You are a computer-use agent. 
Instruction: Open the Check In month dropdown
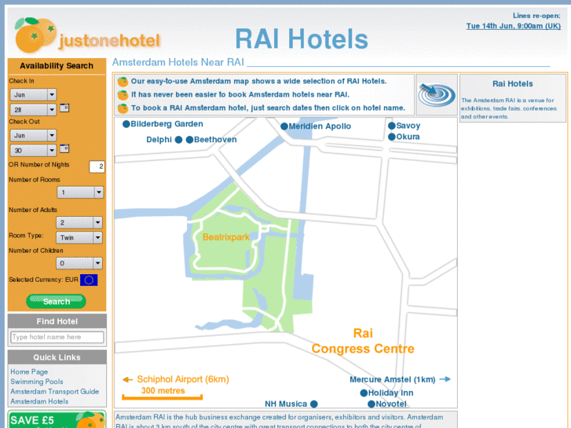click(33, 95)
